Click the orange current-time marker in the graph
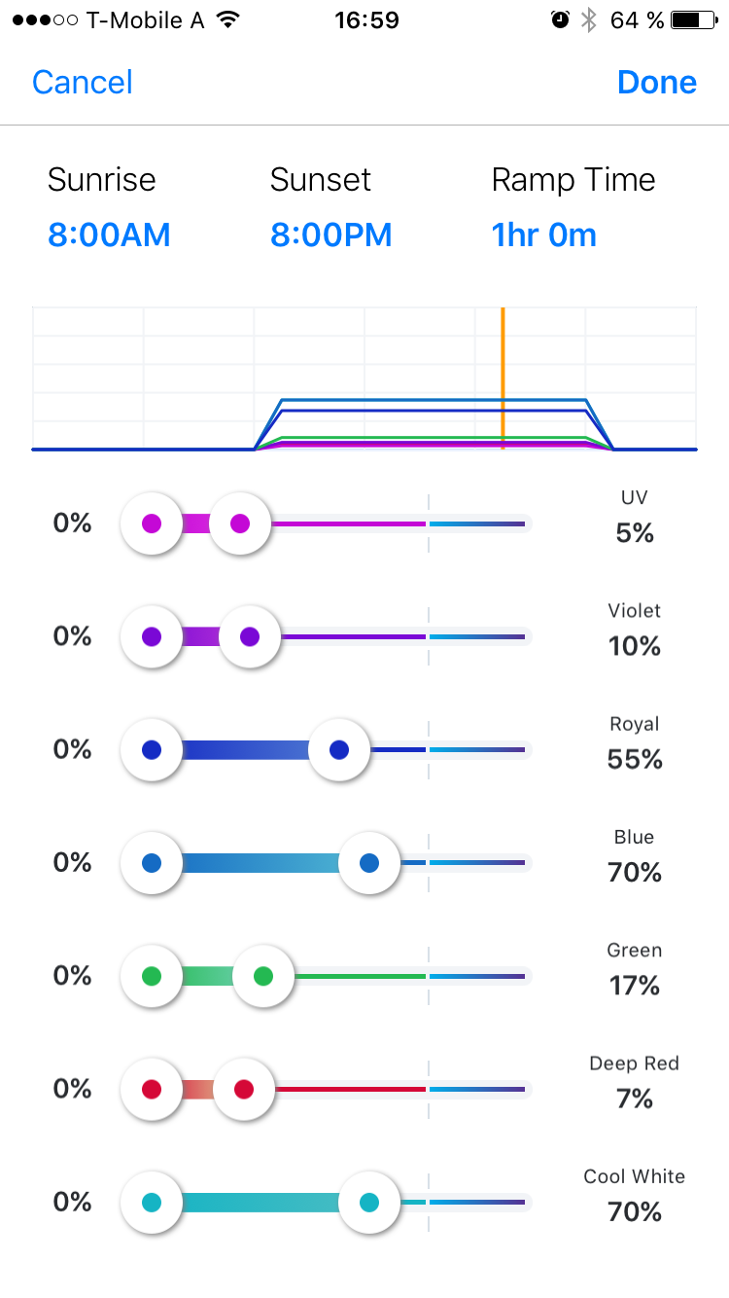 coord(503,378)
